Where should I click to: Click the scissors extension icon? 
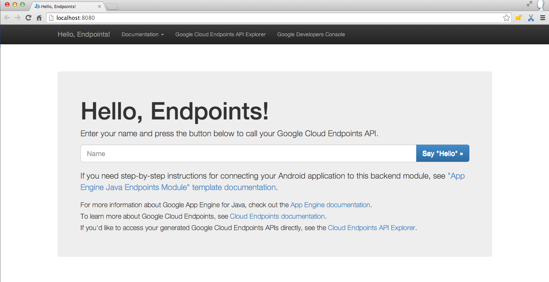pos(531,18)
